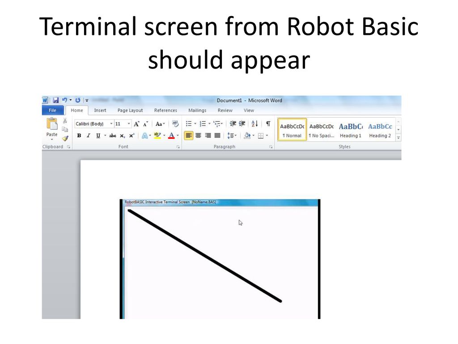Image resolution: width=458 pixels, height=344 pixels.
Task: Switch to the Home tab
Action: click(77, 110)
